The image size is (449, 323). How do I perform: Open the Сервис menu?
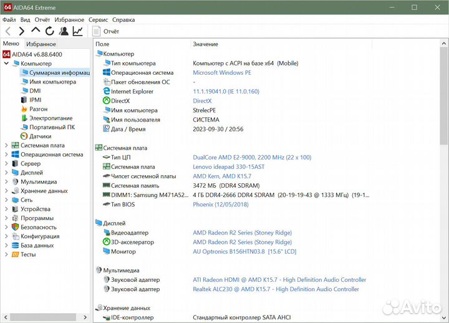point(98,20)
